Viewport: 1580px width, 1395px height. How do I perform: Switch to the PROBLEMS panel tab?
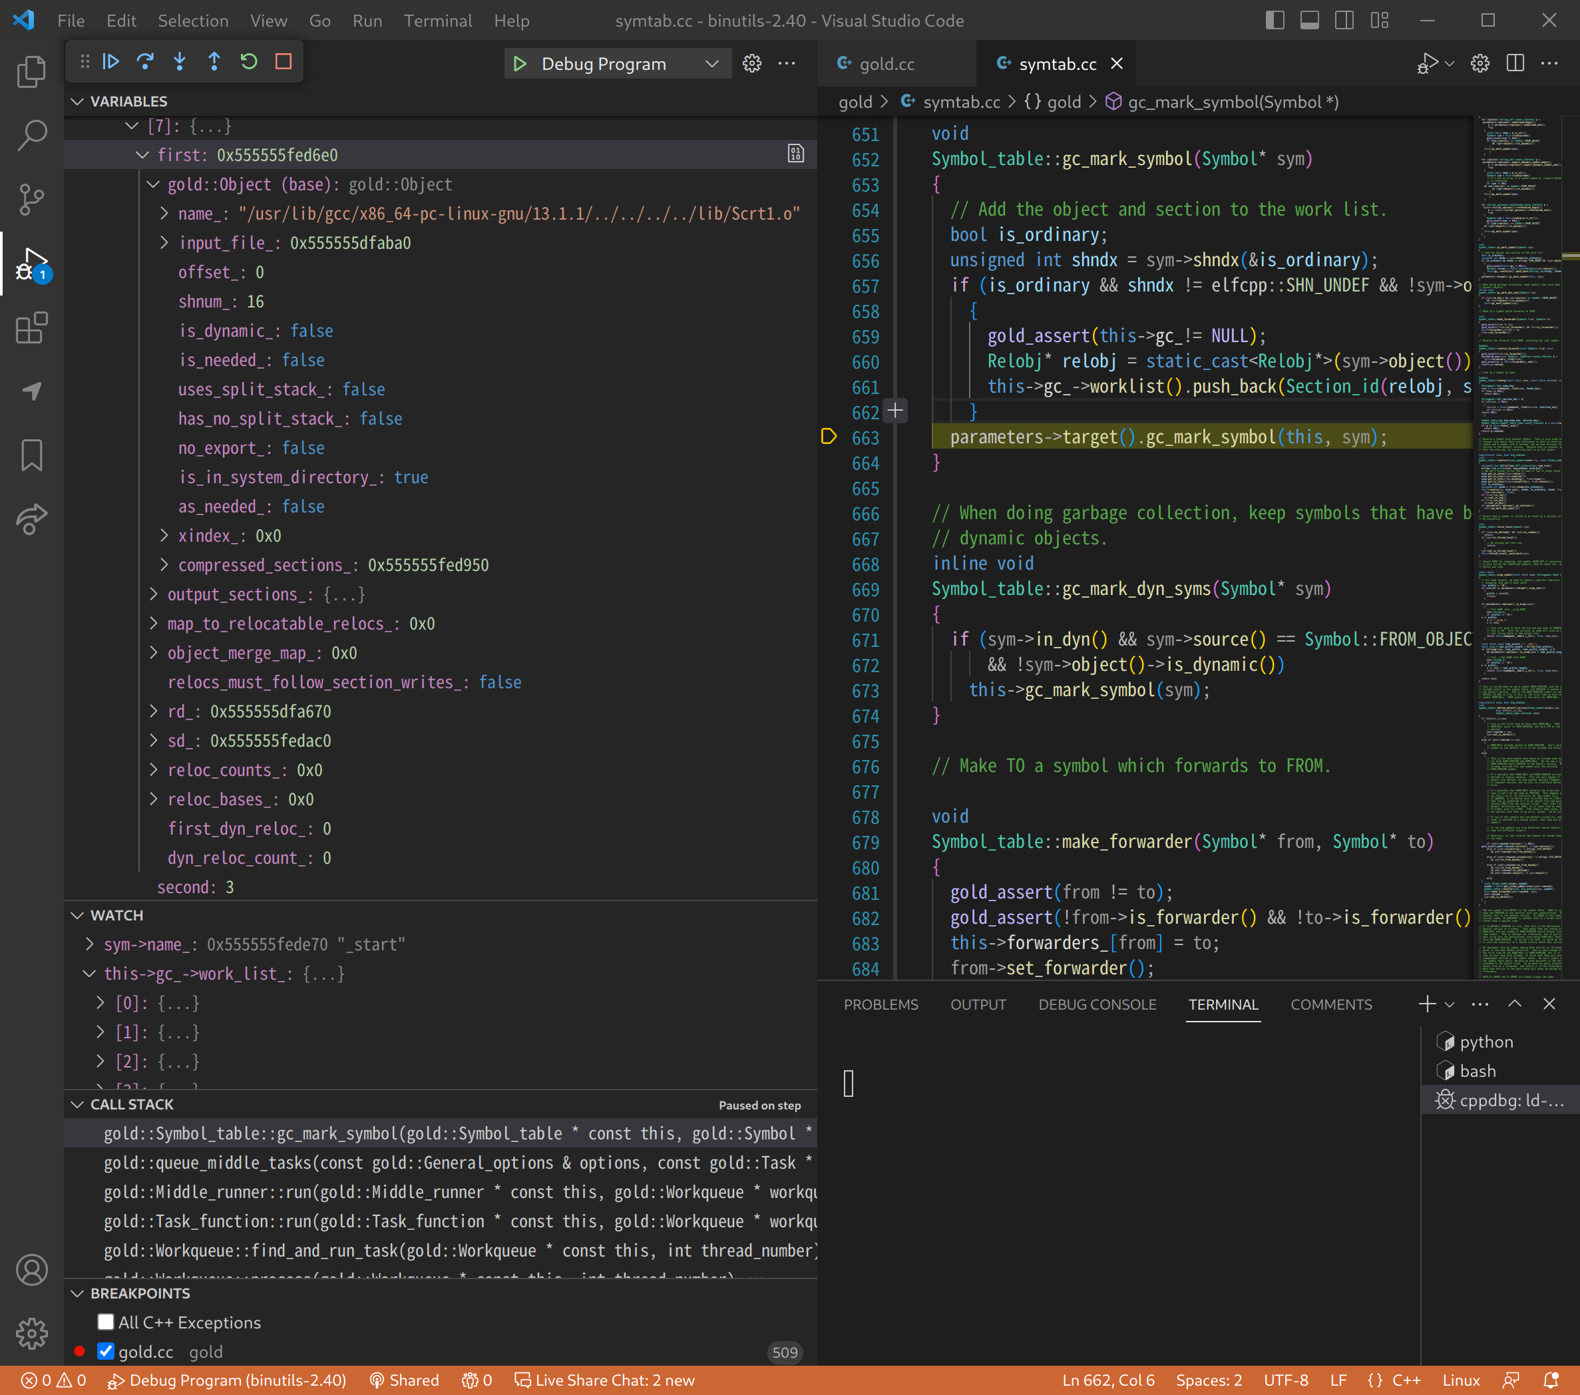881,1005
